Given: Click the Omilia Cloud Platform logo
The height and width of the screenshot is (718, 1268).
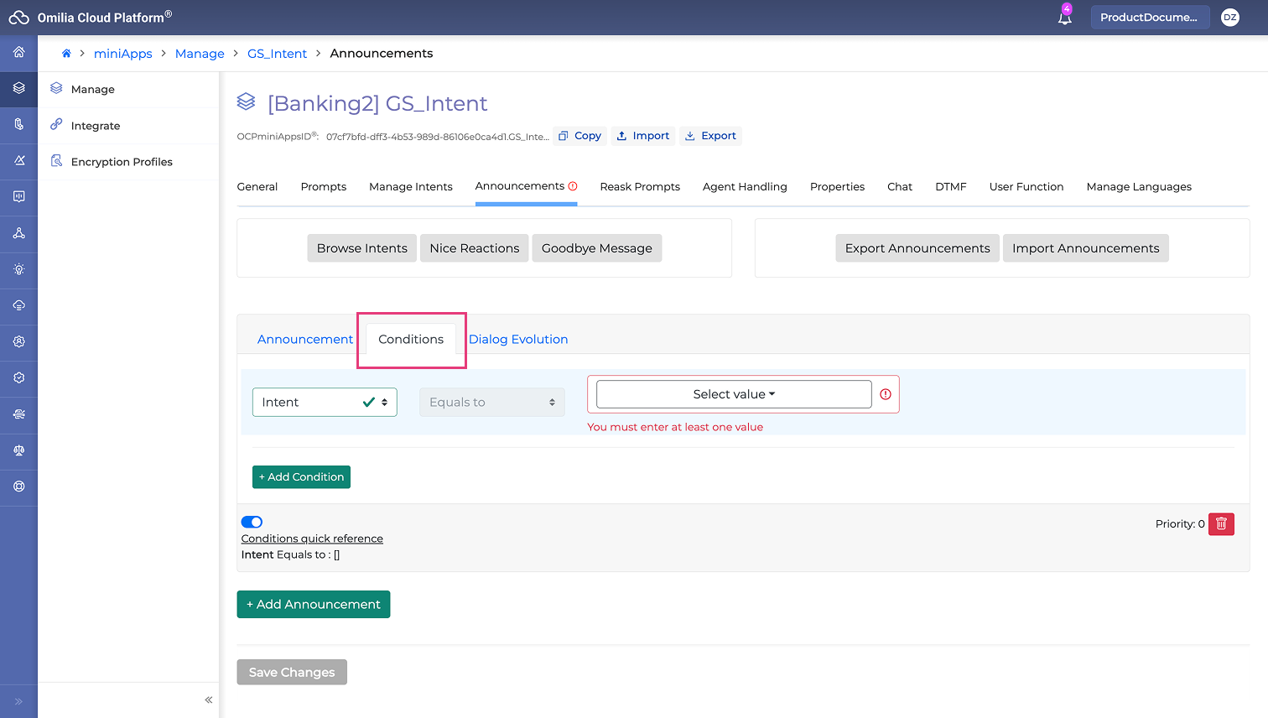Looking at the screenshot, I should tap(19, 18).
